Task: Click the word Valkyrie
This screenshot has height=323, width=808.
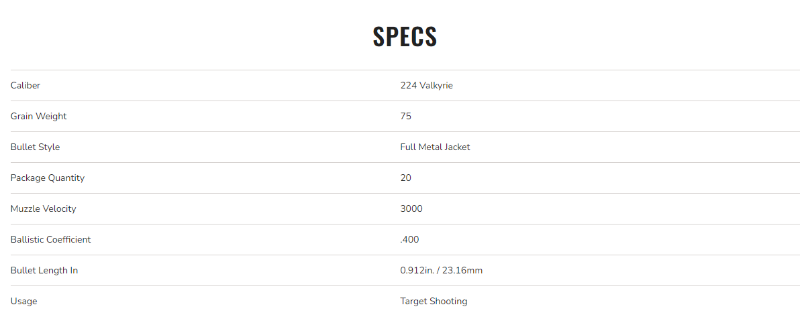Action: pos(436,85)
